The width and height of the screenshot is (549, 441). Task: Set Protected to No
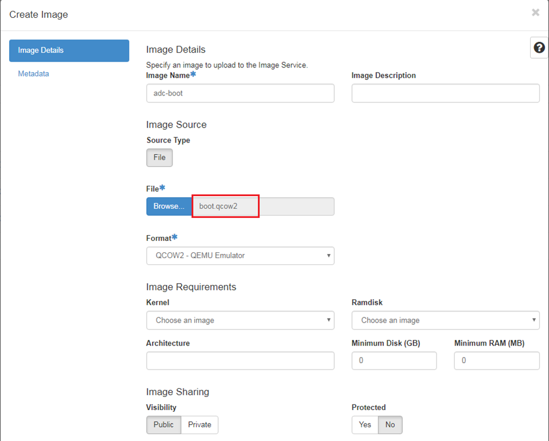tap(390, 424)
